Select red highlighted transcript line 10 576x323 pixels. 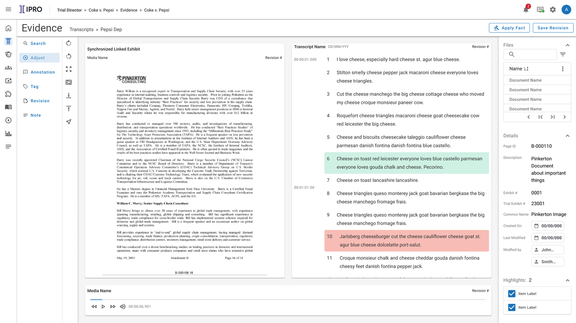406,241
